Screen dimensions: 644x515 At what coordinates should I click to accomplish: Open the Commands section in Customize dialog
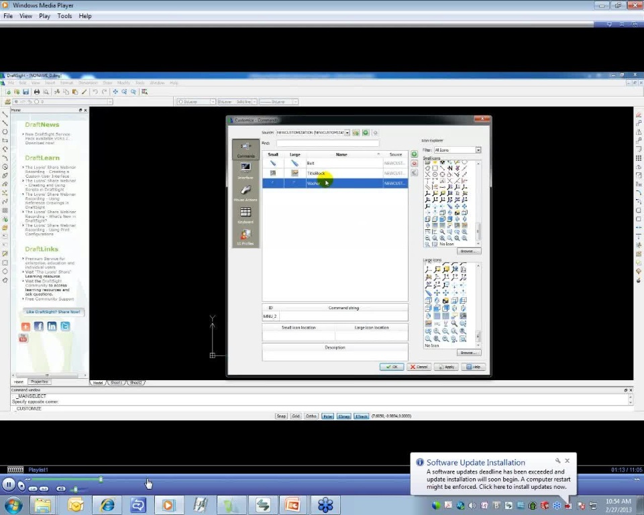pyautogui.click(x=246, y=149)
